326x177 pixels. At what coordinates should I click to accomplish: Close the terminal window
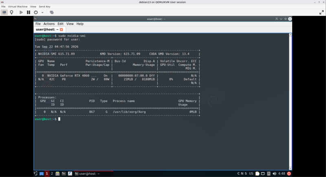tap(290, 19)
